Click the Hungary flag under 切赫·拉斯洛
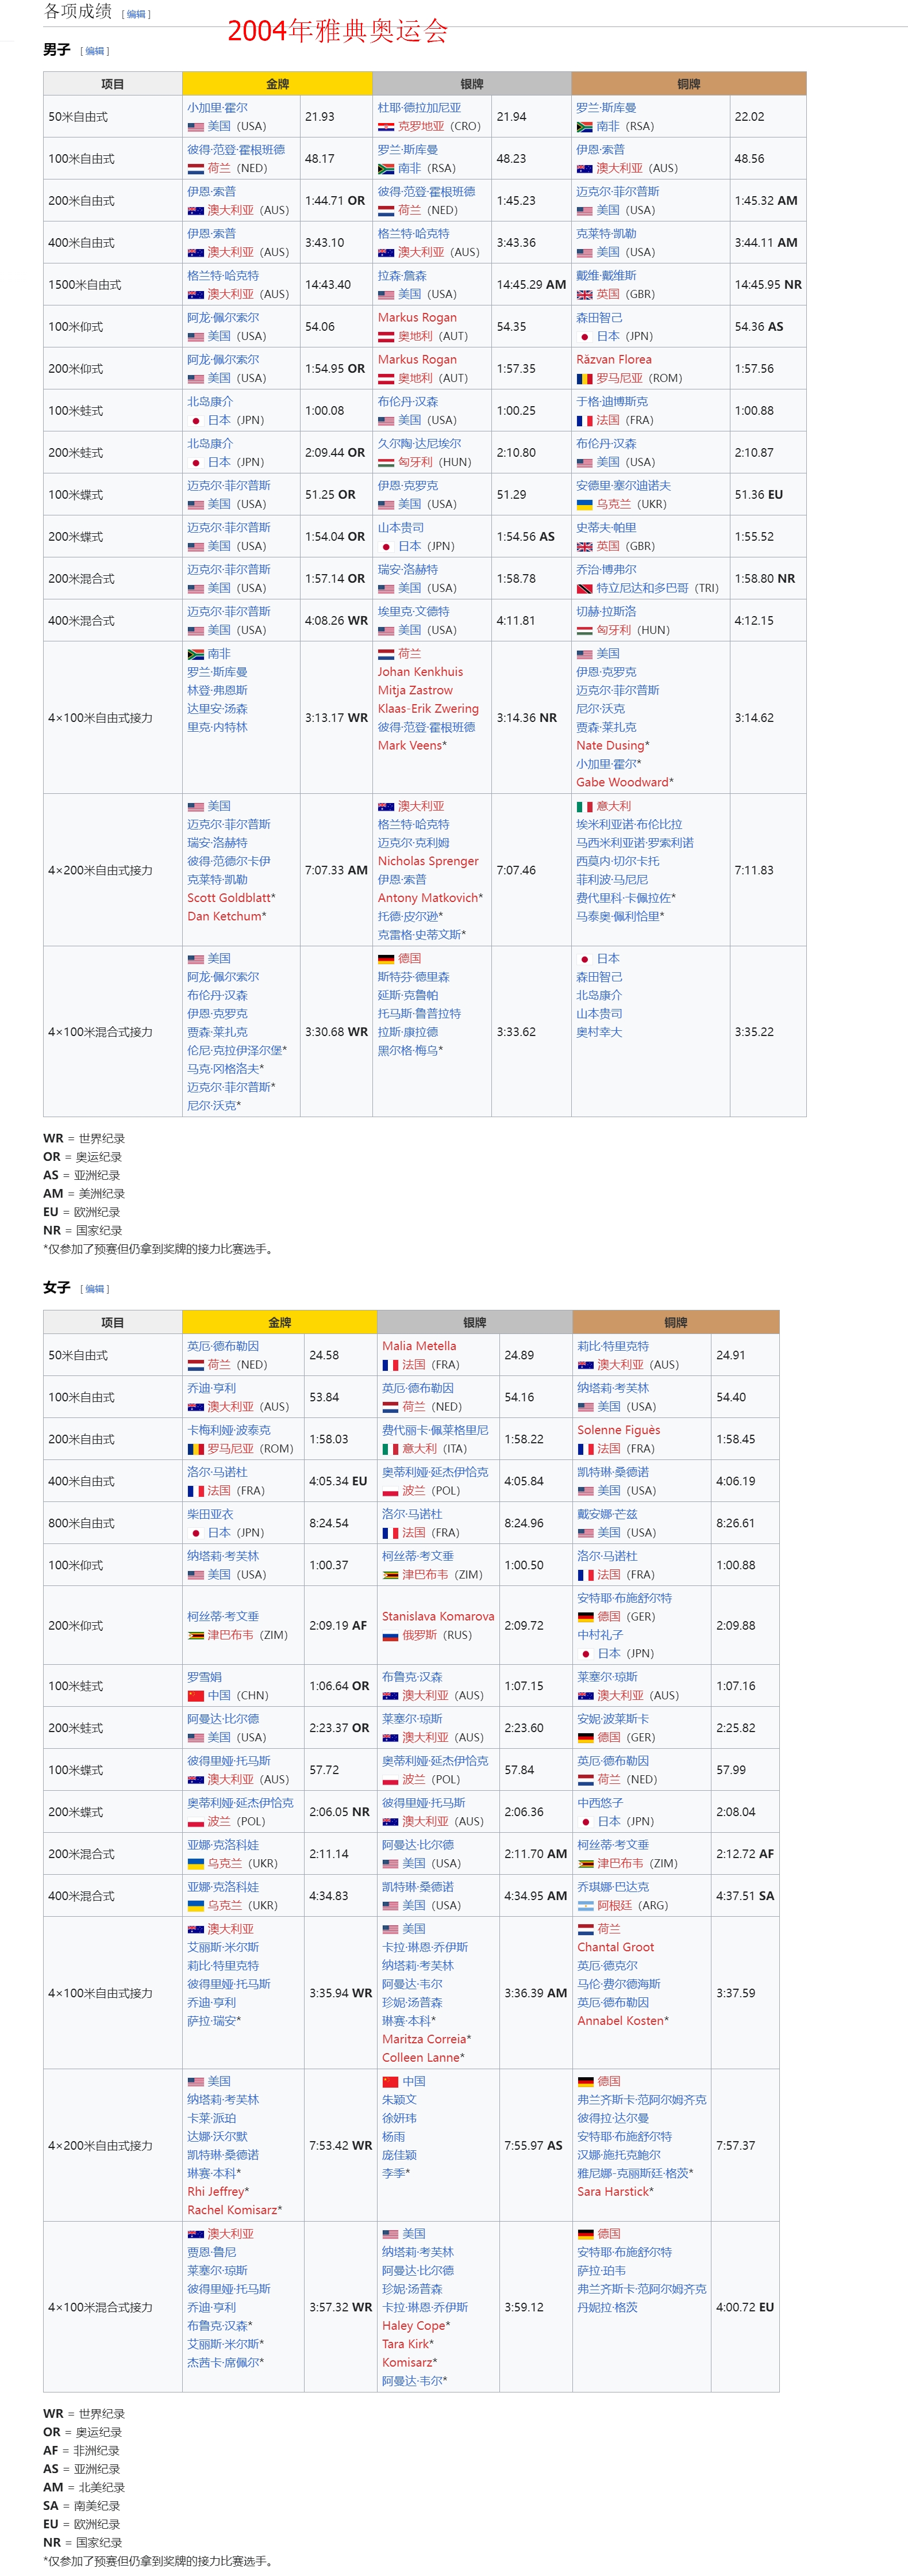The height and width of the screenshot is (2576, 908). click(584, 631)
